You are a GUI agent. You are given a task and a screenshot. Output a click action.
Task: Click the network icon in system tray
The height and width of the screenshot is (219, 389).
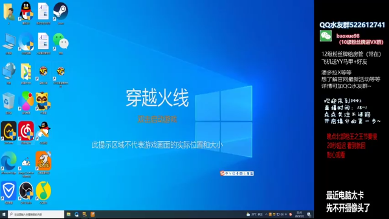pyautogui.click(x=278, y=214)
